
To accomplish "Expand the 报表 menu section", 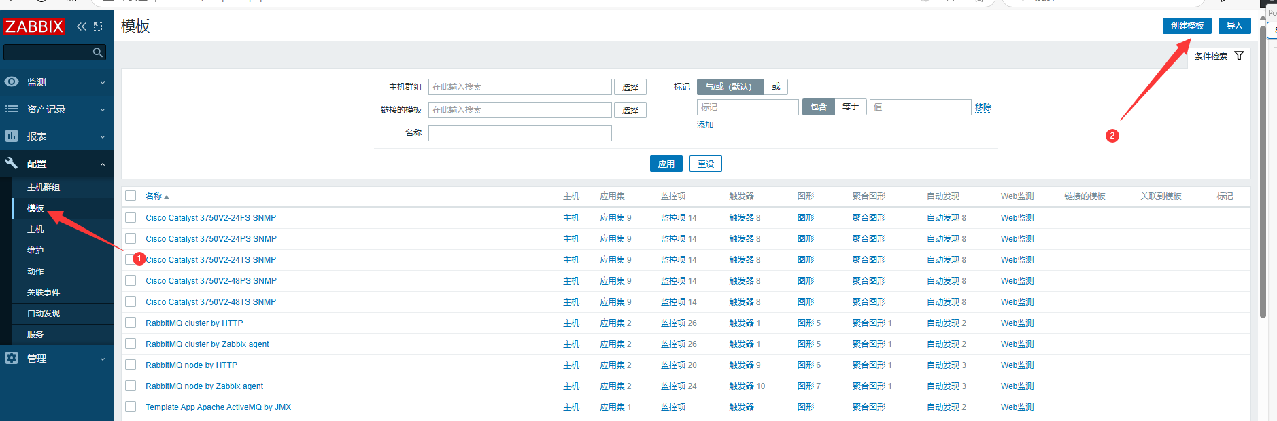I will [x=57, y=136].
